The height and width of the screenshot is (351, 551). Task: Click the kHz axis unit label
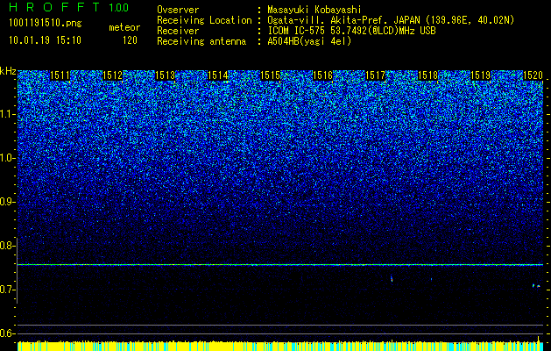pyautogui.click(x=8, y=71)
